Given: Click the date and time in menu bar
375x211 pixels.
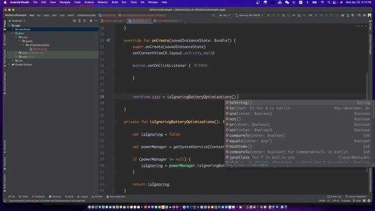Looking at the screenshot, I should pos(358,2).
